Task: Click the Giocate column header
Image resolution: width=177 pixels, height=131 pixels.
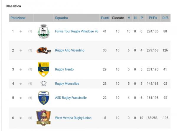Action: coord(118,18)
